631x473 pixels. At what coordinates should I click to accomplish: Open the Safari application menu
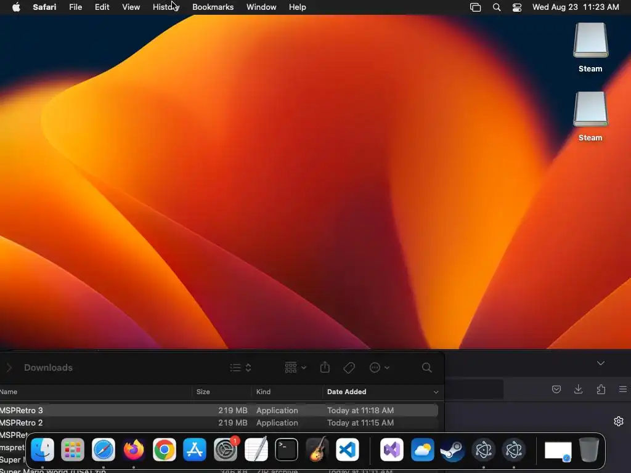[44, 7]
